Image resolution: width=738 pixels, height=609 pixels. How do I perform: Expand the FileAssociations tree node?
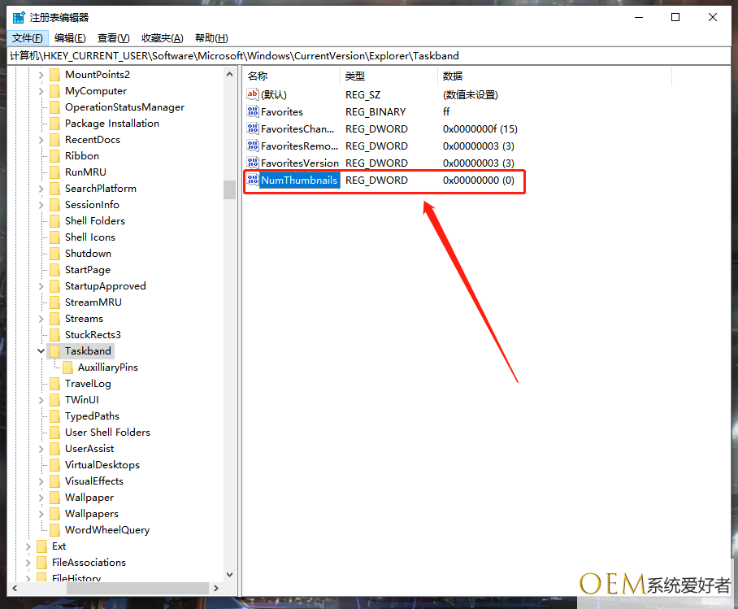(28, 563)
